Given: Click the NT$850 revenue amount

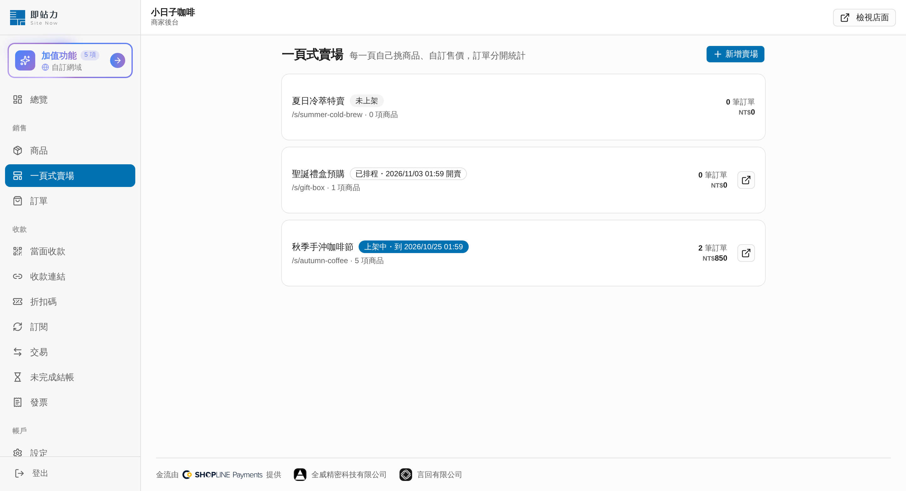Looking at the screenshot, I should tap(715, 258).
